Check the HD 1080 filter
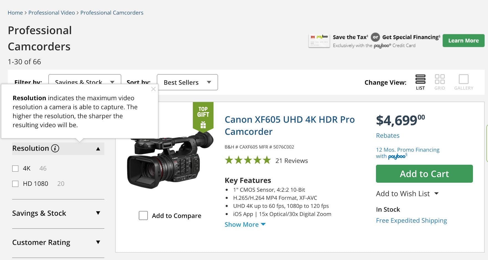This screenshot has width=488, height=260. tap(16, 184)
